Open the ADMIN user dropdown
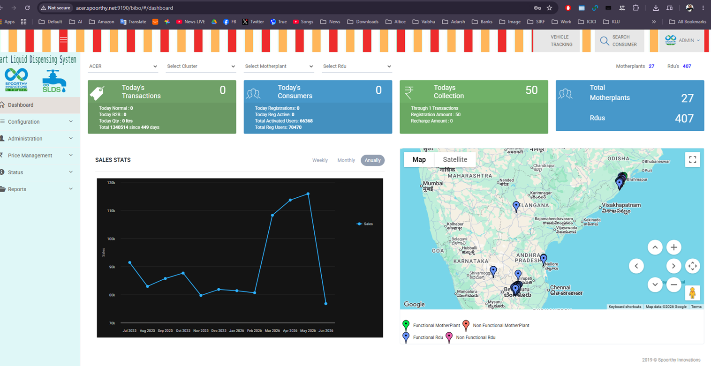 pyautogui.click(x=682, y=40)
